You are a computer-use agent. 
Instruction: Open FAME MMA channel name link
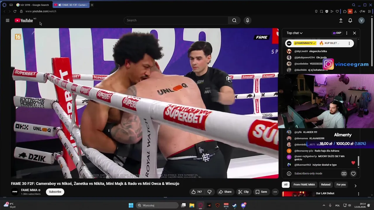tap(29, 190)
